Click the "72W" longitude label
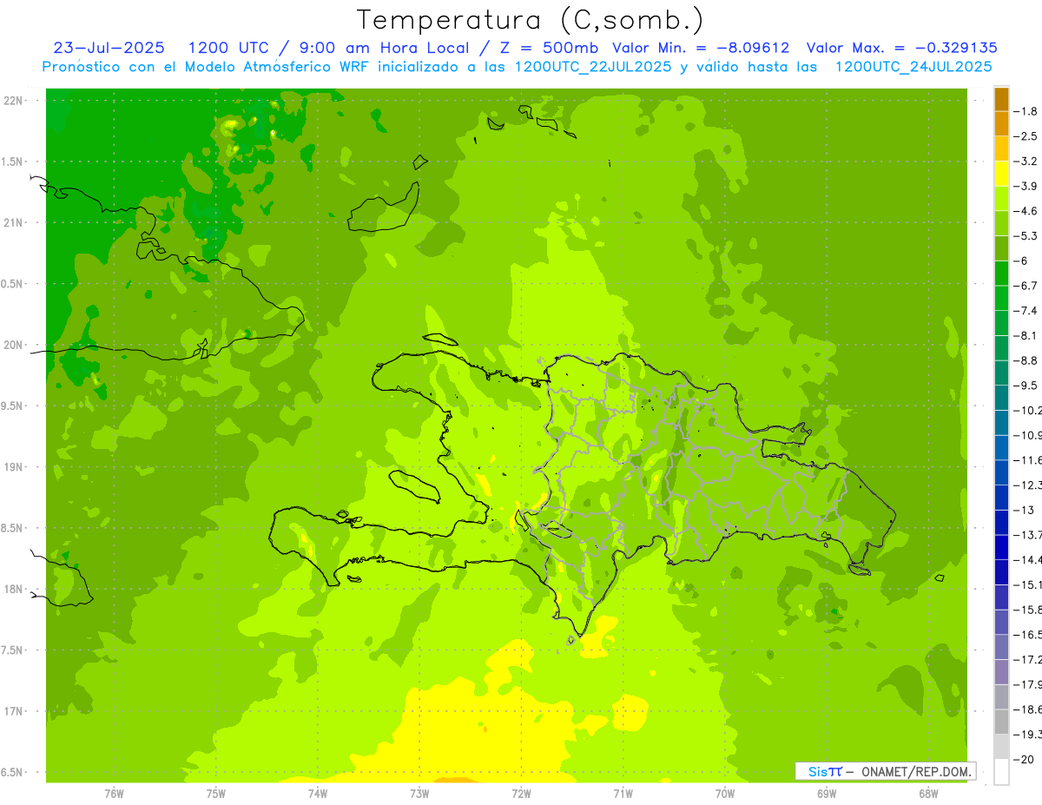This screenshot has width=1042, height=805. click(521, 794)
